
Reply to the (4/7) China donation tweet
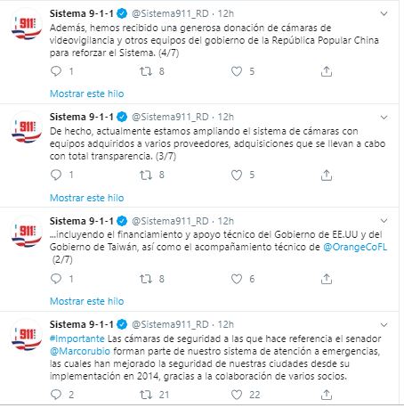(x=56, y=71)
